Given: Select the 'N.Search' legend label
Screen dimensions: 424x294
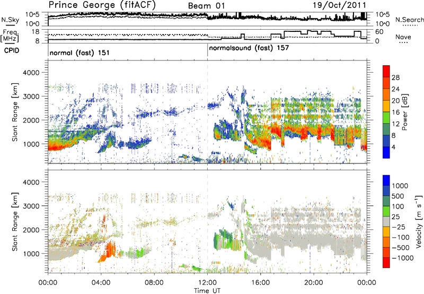Looking at the screenshot, I should click(410, 20).
